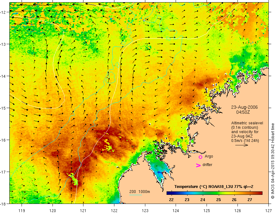Click the longitude axis label 125

click(x=207, y=210)
